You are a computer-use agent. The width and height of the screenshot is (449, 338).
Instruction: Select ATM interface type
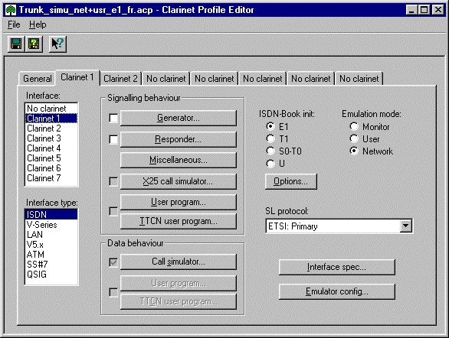pos(51,255)
